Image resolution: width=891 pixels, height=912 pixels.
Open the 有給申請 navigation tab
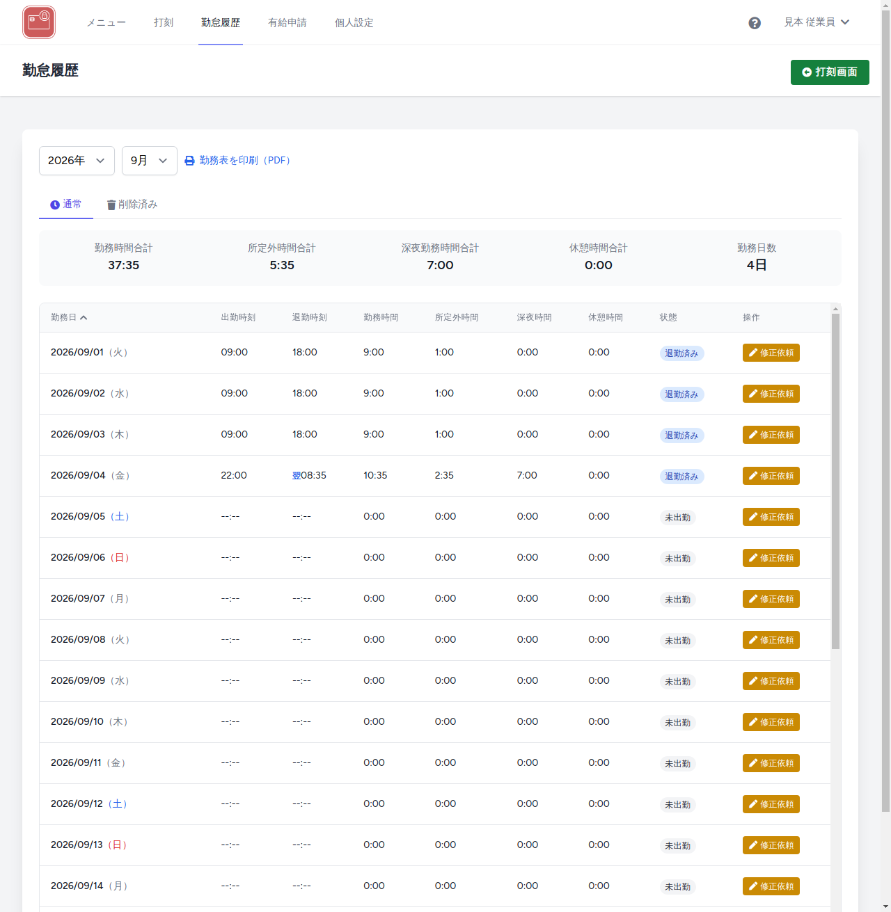(x=287, y=23)
